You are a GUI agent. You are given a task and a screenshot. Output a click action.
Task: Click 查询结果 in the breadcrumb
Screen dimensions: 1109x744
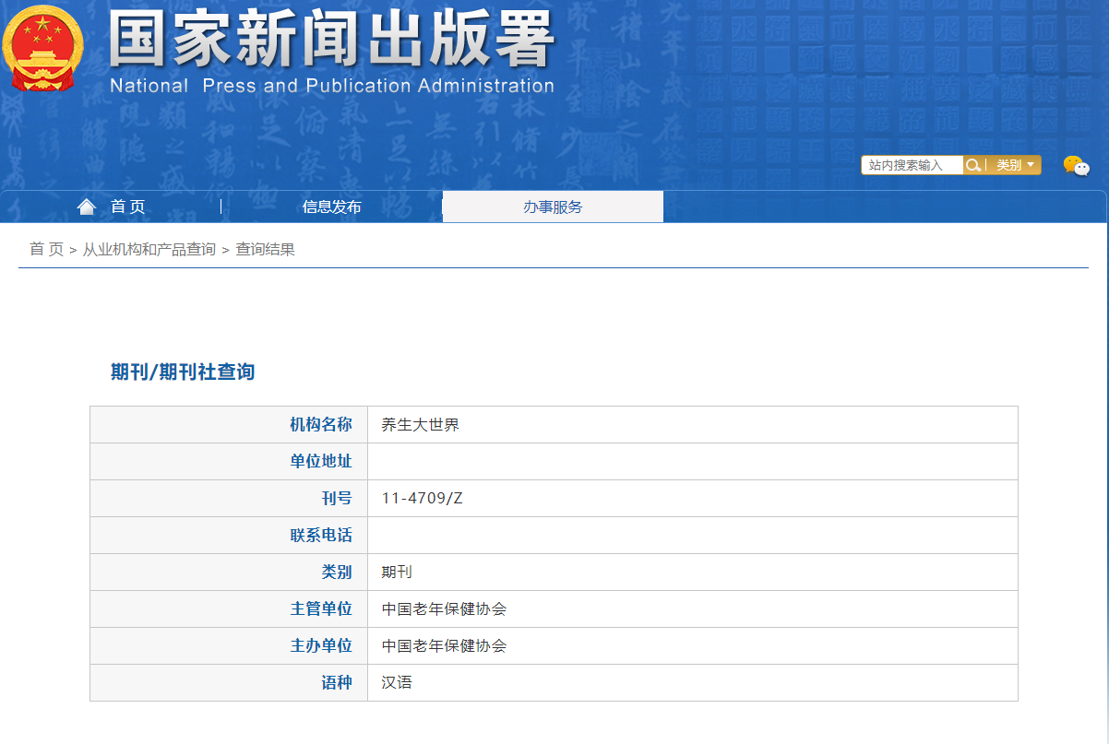pyautogui.click(x=265, y=249)
